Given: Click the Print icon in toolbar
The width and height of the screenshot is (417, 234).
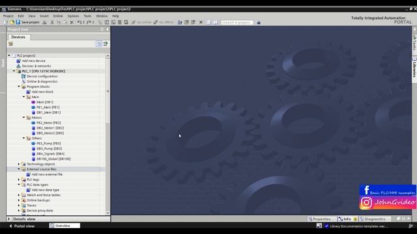Looking at the screenshot, I should coord(44,22).
